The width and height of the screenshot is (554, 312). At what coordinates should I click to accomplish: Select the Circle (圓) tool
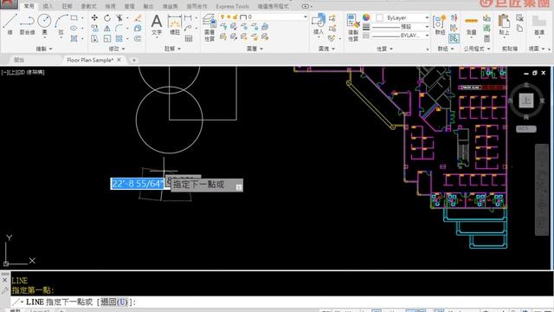[44, 24]
